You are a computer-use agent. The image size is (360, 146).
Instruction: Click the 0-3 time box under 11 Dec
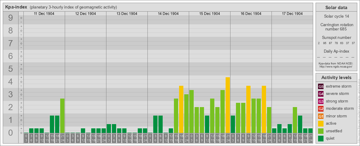26,138
